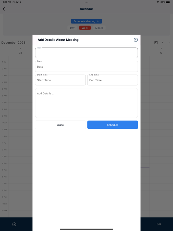Open the Date field picker
Image resolution: width=173 pixels, height=231 pixels.
coord(86,66)
